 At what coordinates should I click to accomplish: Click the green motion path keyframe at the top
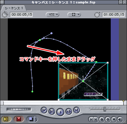click(x=40, y=40)
